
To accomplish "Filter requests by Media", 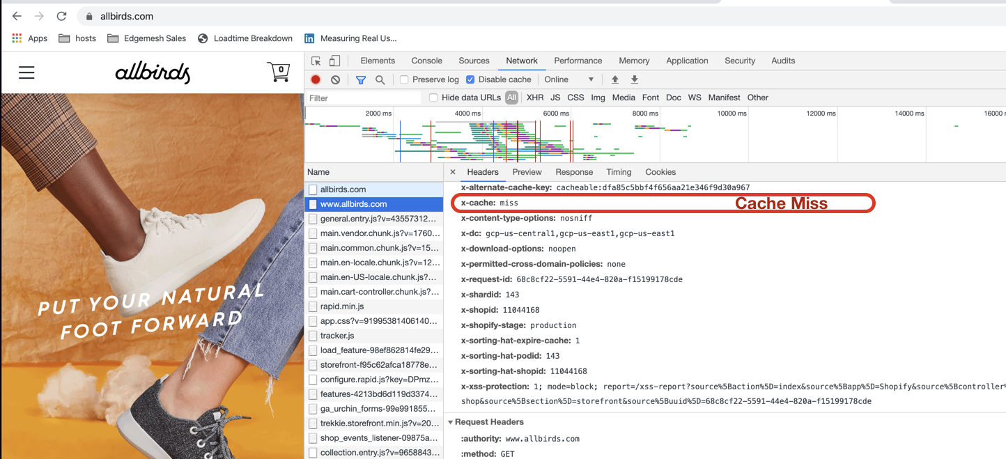I will tap(624, 98).
